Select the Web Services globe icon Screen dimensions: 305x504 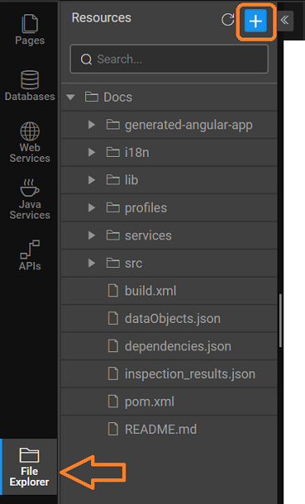click(29, 131)
